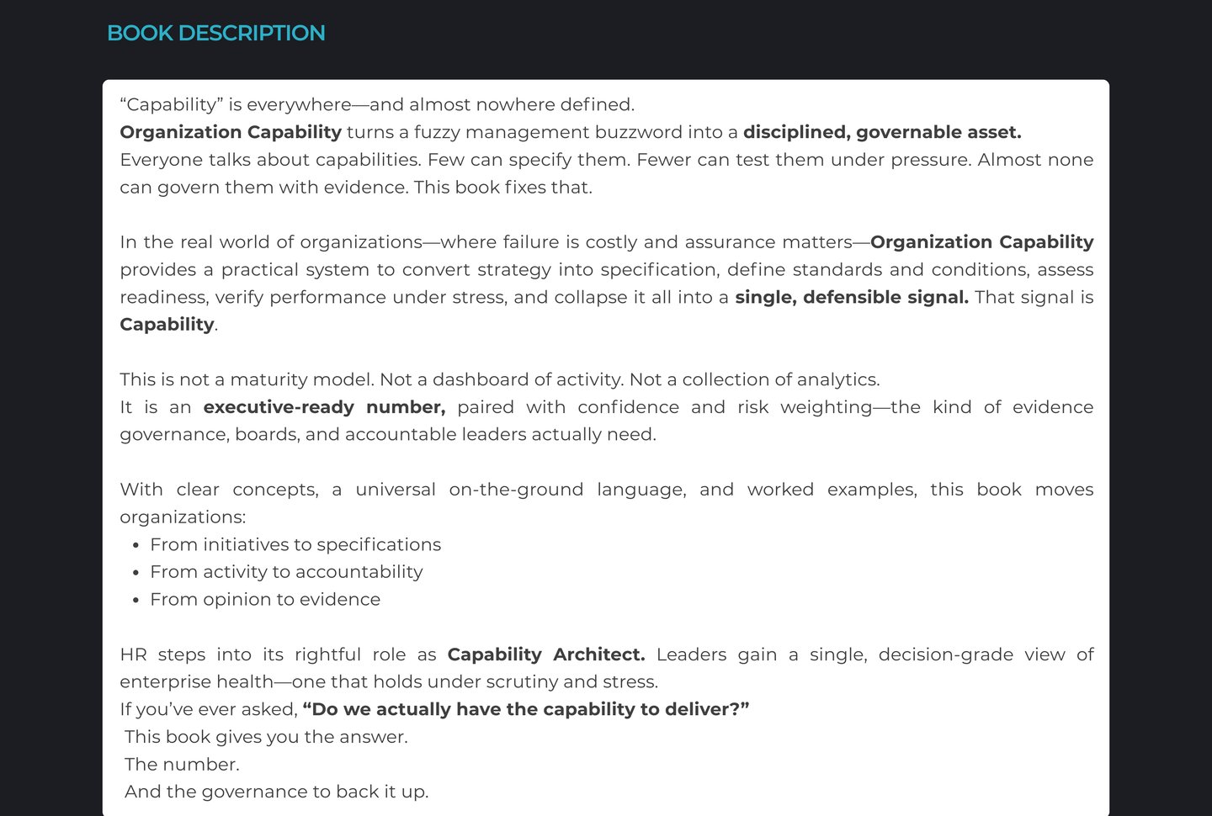Screen dimensions: 1212x816
Task: Click the bold "executive-ready number," phrase
Action: click(324, 407)
